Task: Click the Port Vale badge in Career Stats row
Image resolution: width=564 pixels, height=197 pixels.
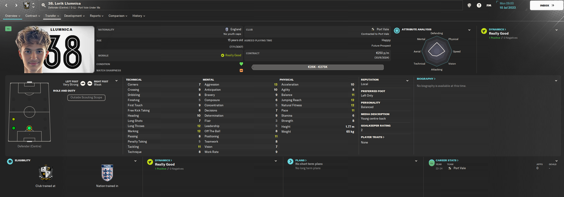Action: [450, 168]
